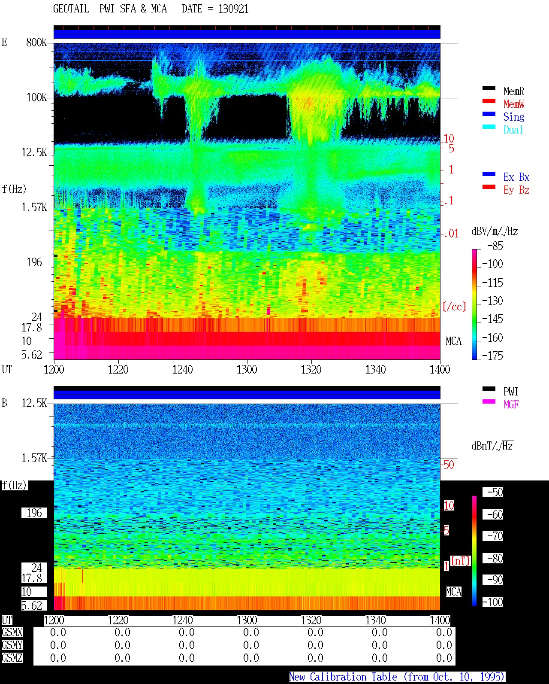Screen dimensions: 549x684
Task: Pick the blue Sing legend swatch
Action: point(489,114)
